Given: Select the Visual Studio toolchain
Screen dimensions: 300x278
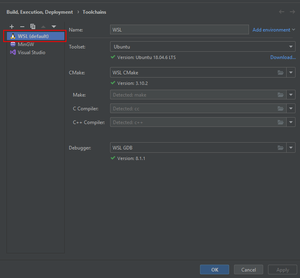Looking at the screenshot, I should 31,53.
